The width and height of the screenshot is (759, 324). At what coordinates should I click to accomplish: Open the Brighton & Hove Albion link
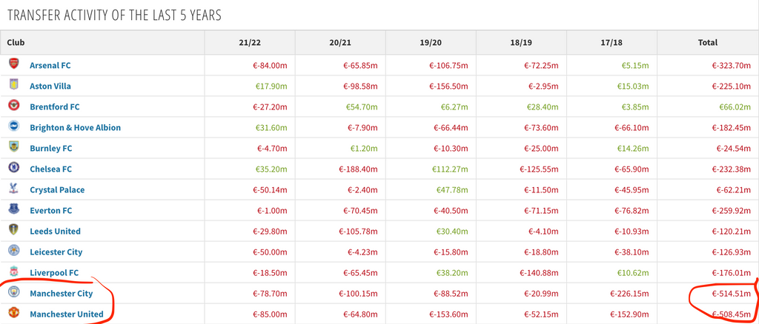75,127
